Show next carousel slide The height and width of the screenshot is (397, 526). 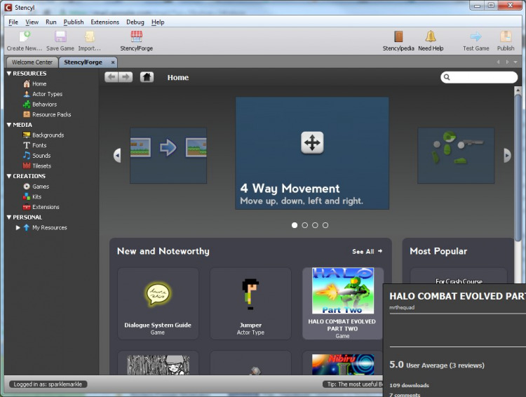507,156
